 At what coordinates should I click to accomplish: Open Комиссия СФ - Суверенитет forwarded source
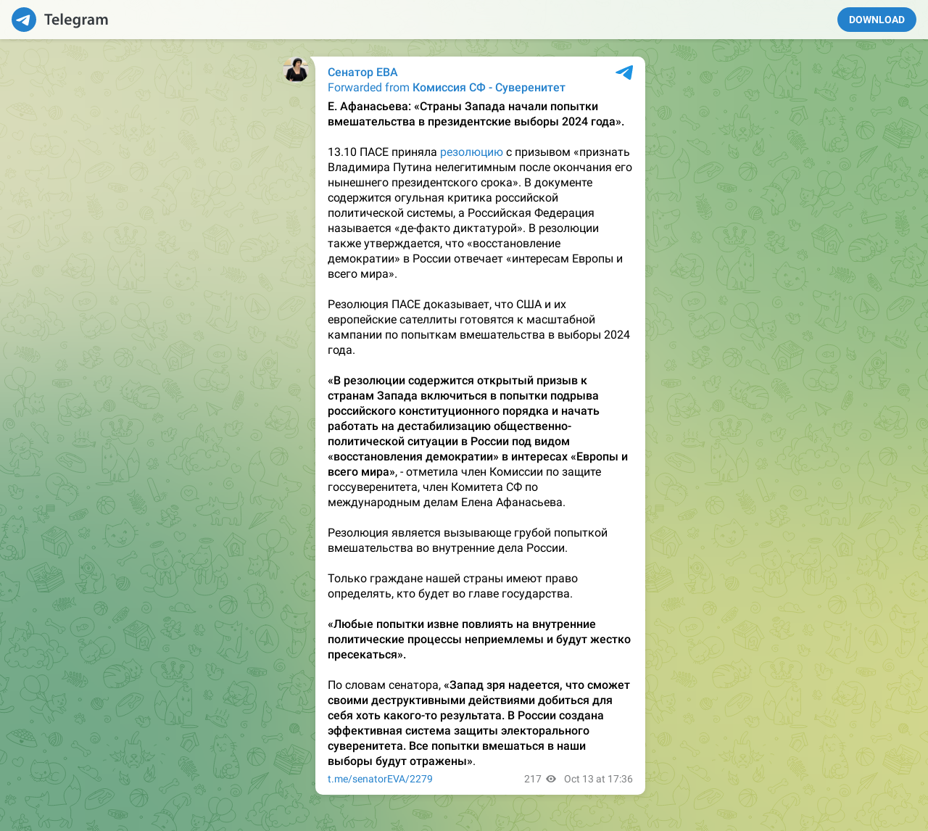pos(489,87)
